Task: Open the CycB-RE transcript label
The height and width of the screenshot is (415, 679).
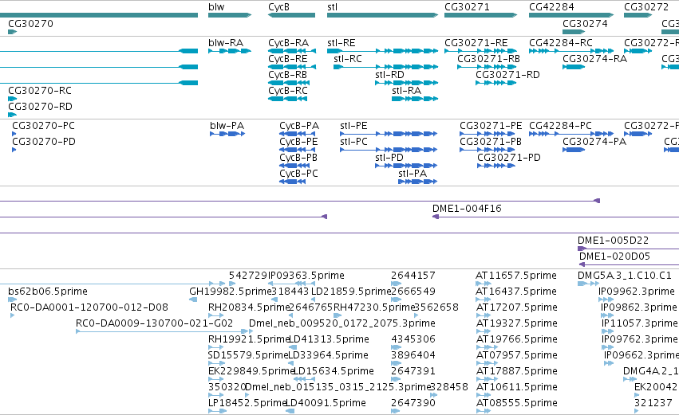Action: 287,59
